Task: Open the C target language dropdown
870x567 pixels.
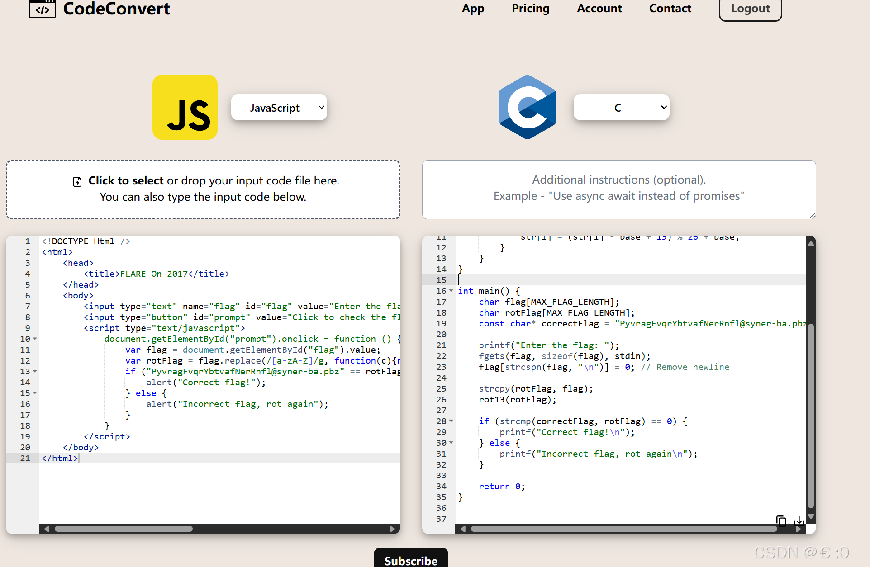Action: (x=621, y=108)
